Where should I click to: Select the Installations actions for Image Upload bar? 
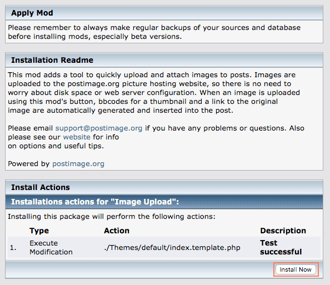tap(164, 202)
